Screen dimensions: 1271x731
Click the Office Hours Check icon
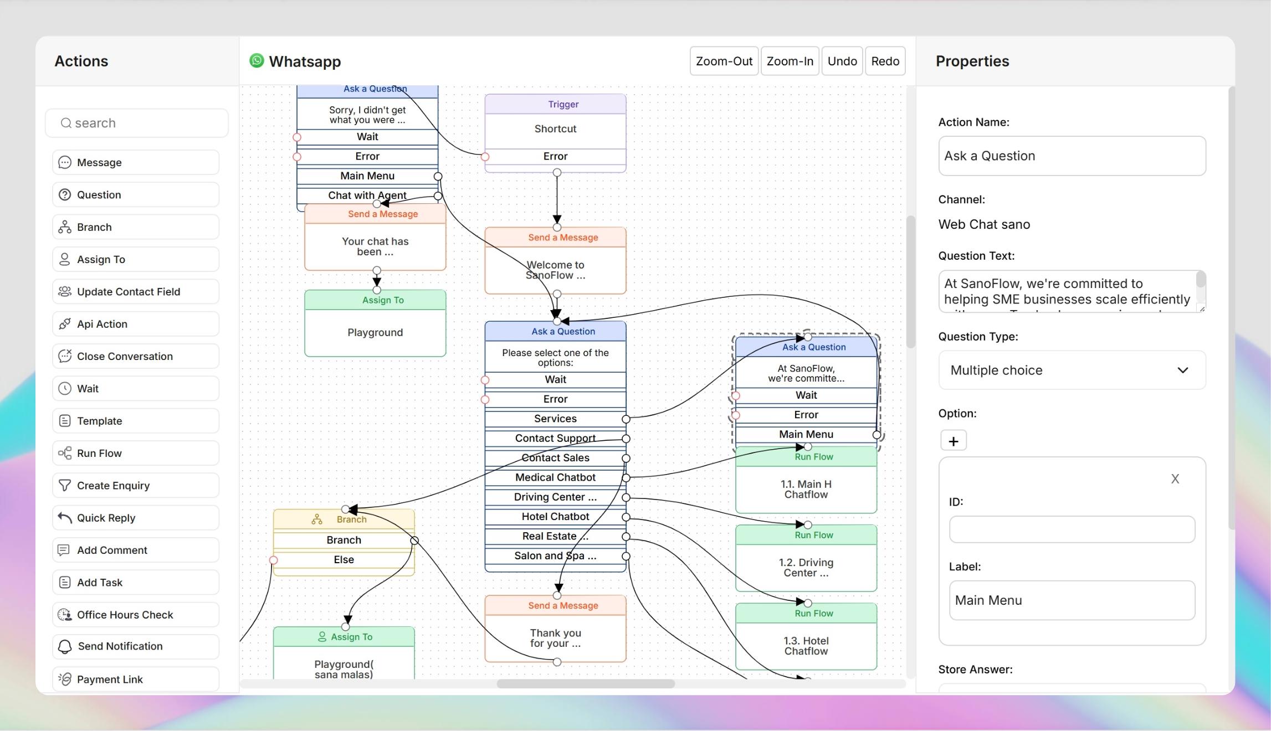65,615
